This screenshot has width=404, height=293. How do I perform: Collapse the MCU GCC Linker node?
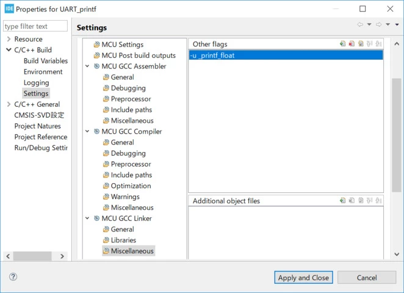[x=87, y=219]
